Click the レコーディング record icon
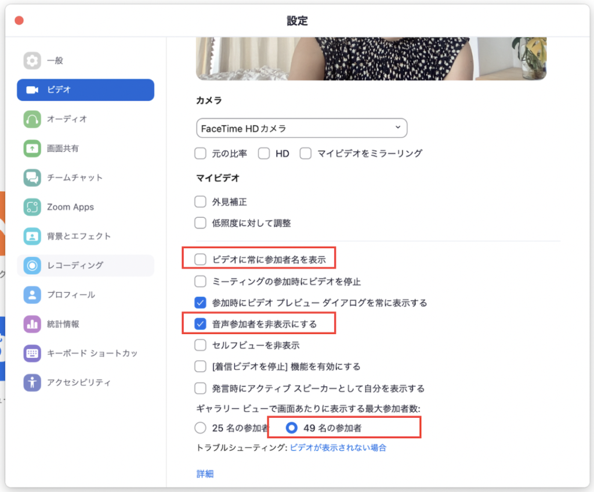 tap(32, 265)
